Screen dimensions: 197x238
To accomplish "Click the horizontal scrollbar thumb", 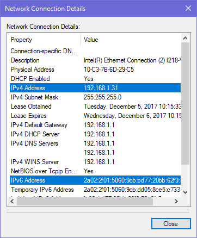I will tap(85, 201).
